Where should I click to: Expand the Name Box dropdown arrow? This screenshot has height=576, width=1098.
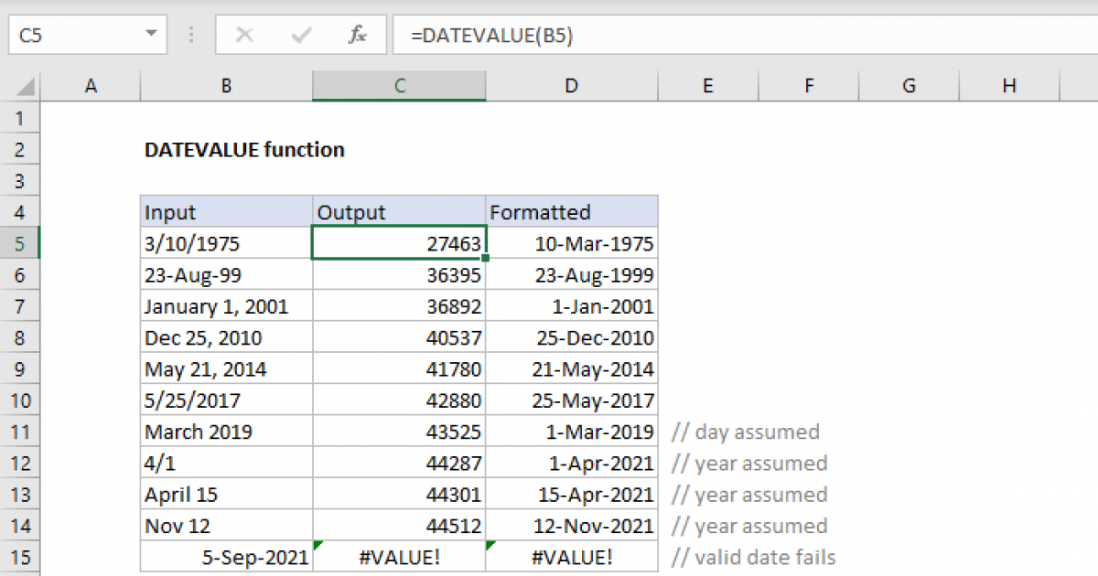[x=150, y=36]
